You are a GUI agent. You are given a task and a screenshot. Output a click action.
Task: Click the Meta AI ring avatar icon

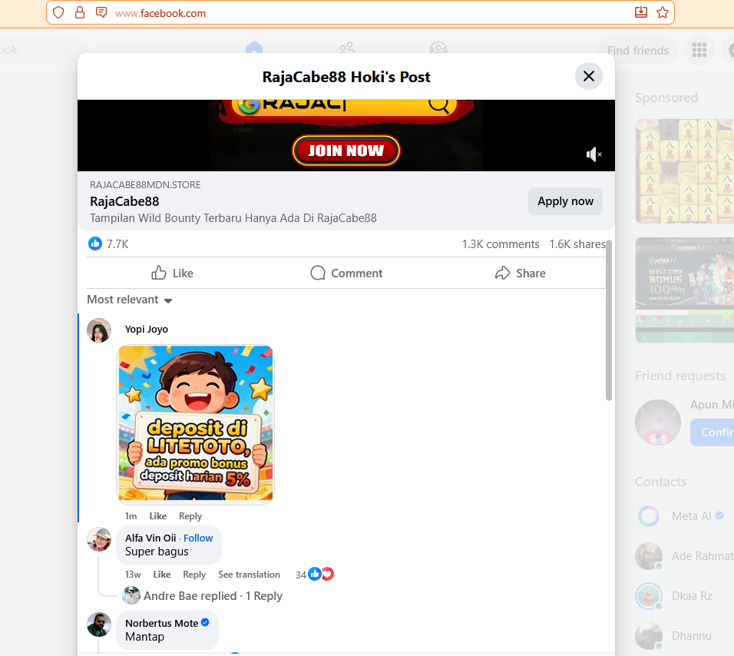[x=649, y=516]
